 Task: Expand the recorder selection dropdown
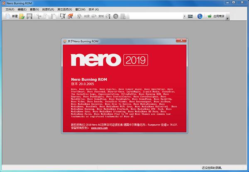[x=184, y=16]
